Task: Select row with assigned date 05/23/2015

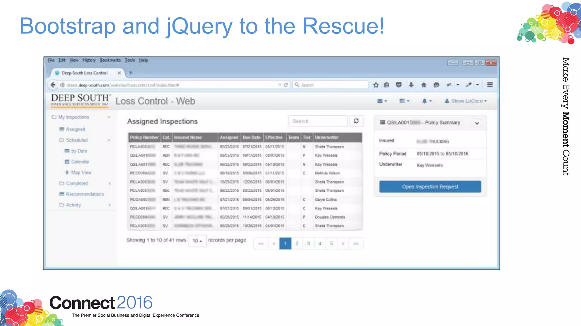Action: pos(245,147)
